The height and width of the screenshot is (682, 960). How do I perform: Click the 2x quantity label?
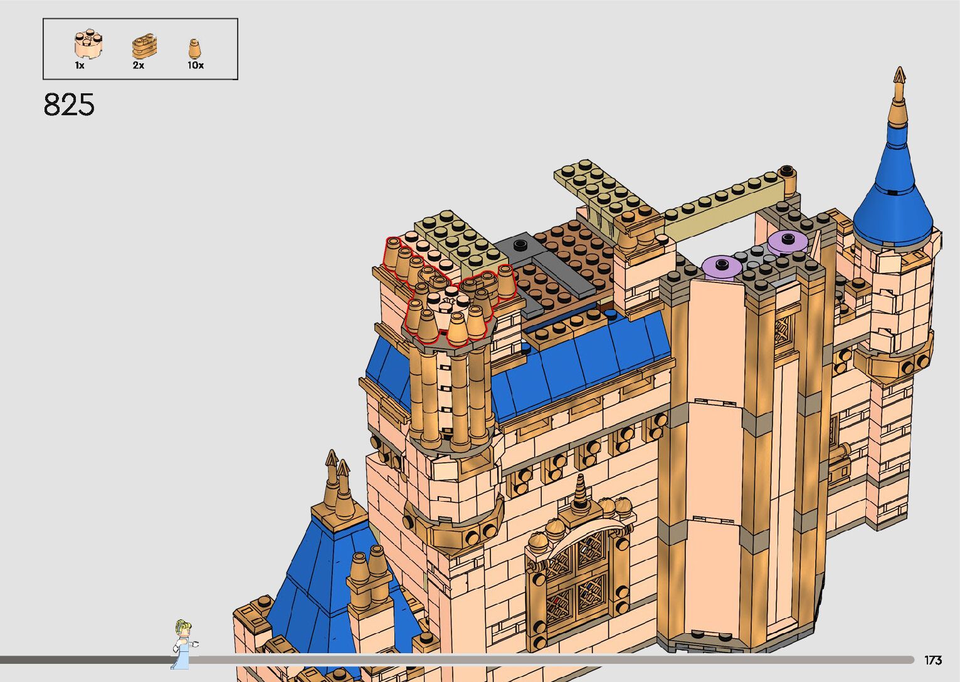point(138,65)
